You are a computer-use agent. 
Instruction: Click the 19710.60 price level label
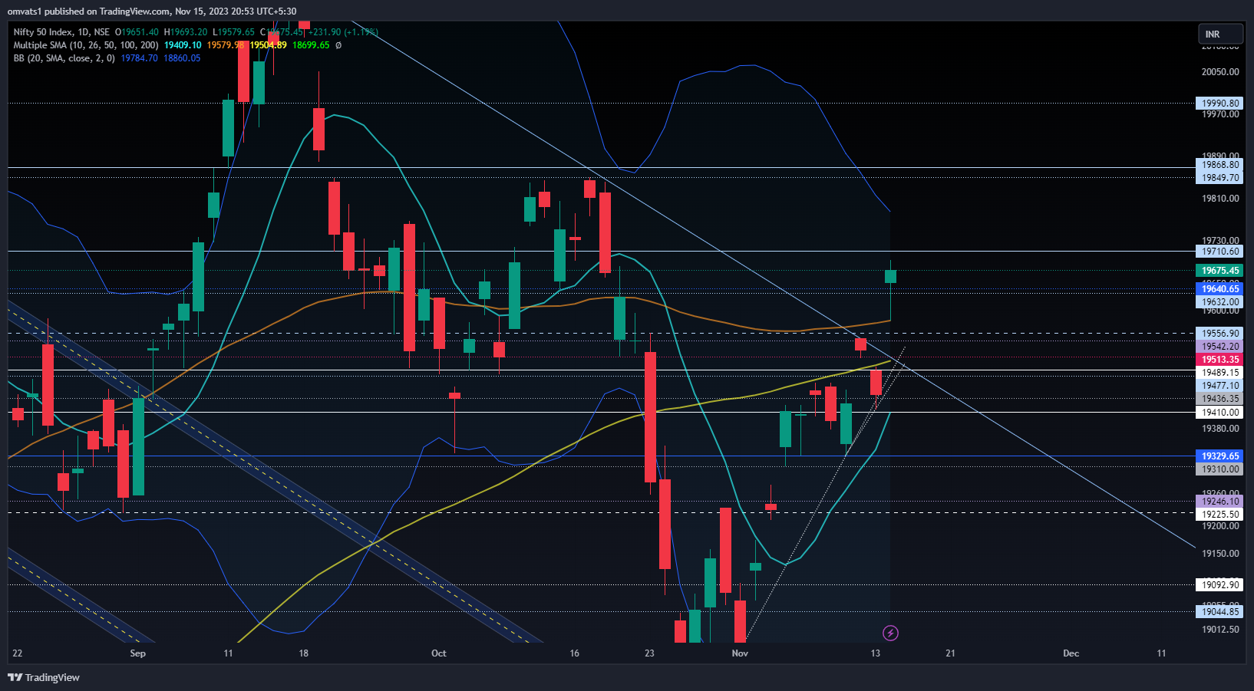1220,252
